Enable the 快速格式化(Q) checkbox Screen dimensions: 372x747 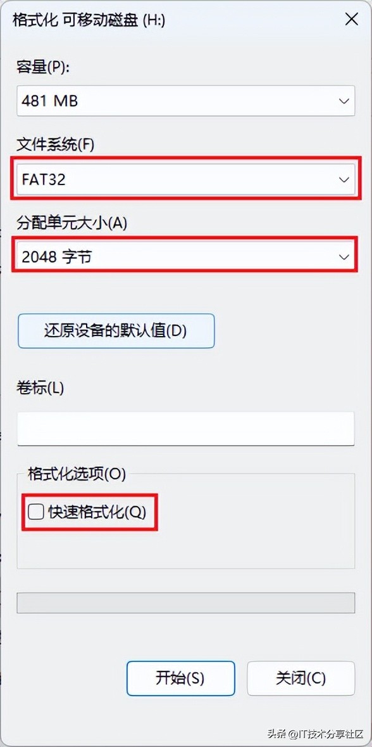pyautogui.click(x=35, y=512)
